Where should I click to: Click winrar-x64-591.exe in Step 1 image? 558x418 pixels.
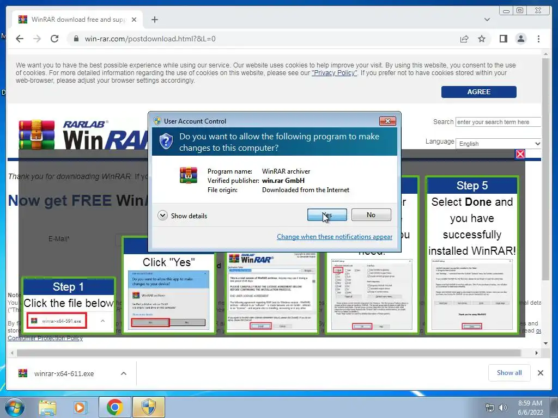pos(57,321)
